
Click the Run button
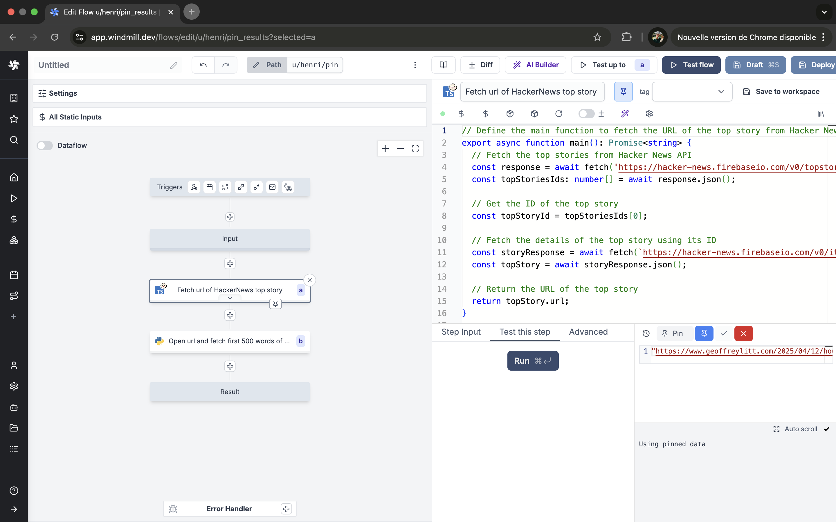533,361
